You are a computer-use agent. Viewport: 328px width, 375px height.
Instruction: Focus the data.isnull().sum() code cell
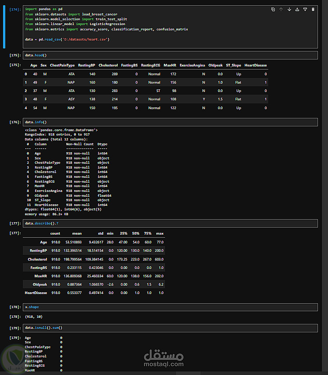170,328
